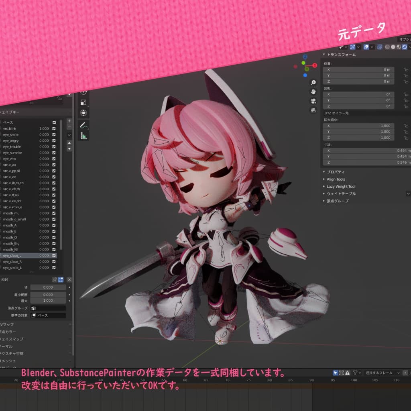Uncheck the eye_smile shape key checkbox

click(54, 134)
